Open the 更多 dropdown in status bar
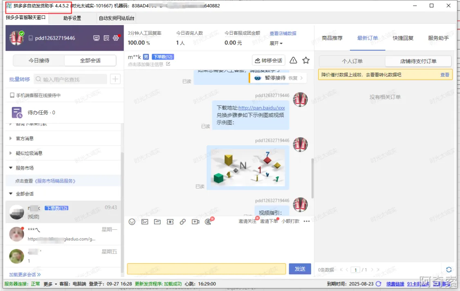 tap(50, 284)
